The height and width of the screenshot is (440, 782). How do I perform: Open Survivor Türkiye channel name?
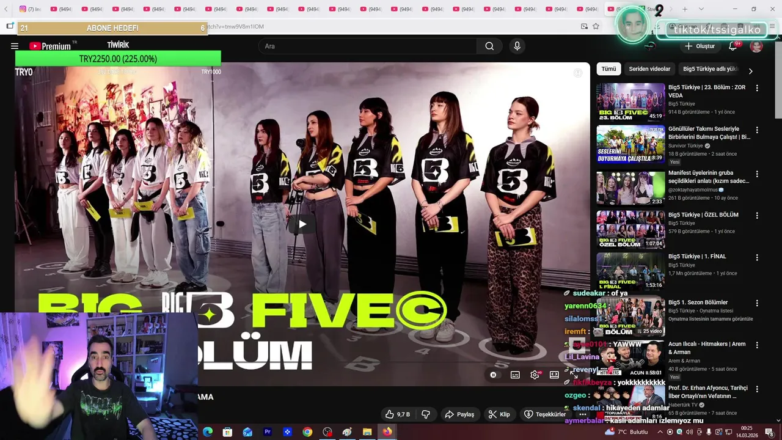click(685, 146)
